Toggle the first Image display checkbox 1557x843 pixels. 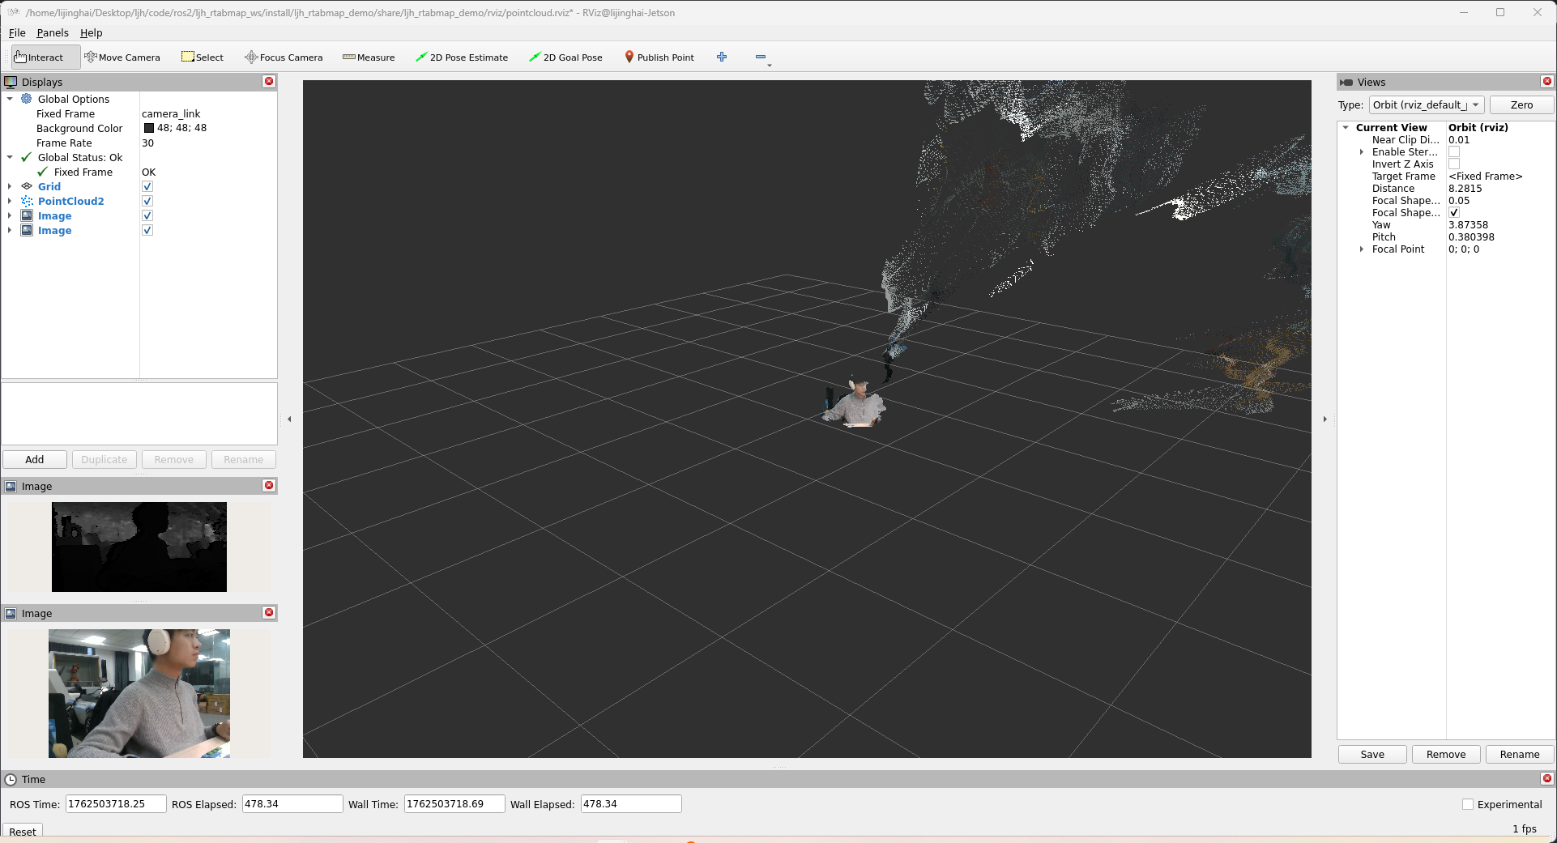coord(147,215)
